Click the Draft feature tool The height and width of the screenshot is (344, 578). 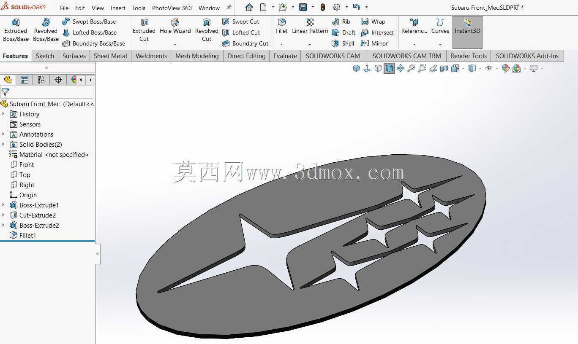344,32
